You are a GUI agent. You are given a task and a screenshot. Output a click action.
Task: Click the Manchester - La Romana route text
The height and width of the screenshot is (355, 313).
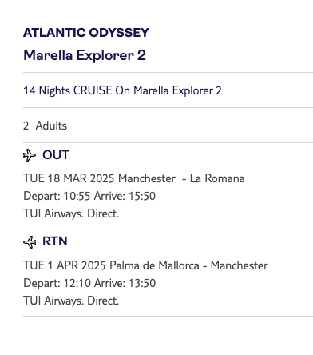181,178
